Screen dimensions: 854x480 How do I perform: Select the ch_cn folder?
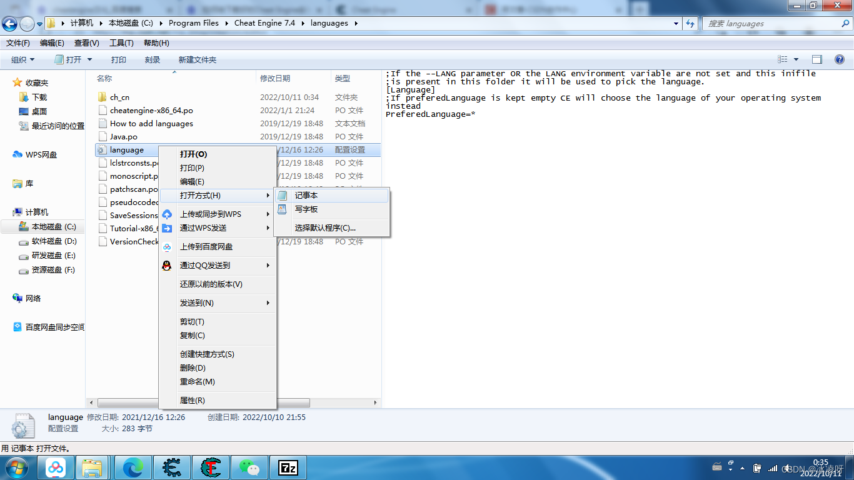tap(120, 97)
